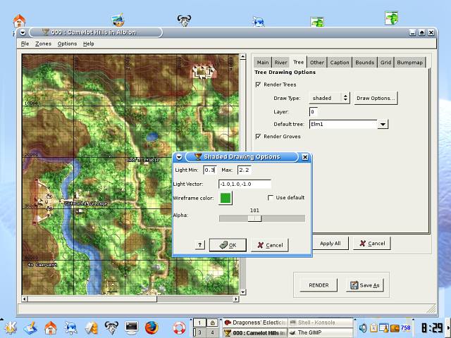Uncheck the Render Trees checkbox
Viewport: 451px width, 338px height.
point(258,84)
